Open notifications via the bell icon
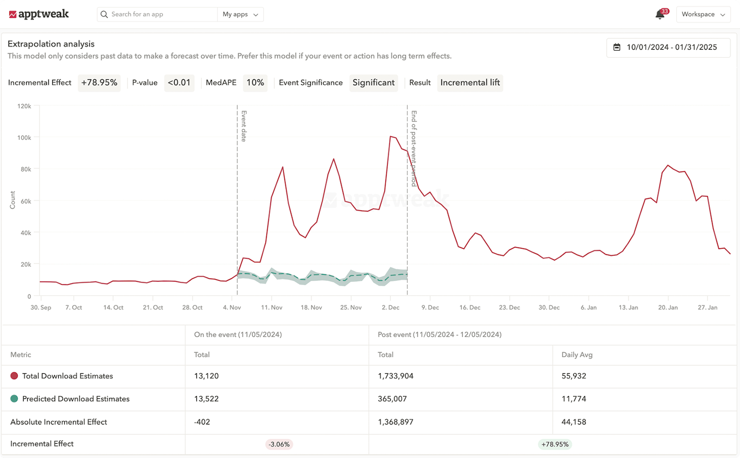740x458 pixels. [659, 15]
